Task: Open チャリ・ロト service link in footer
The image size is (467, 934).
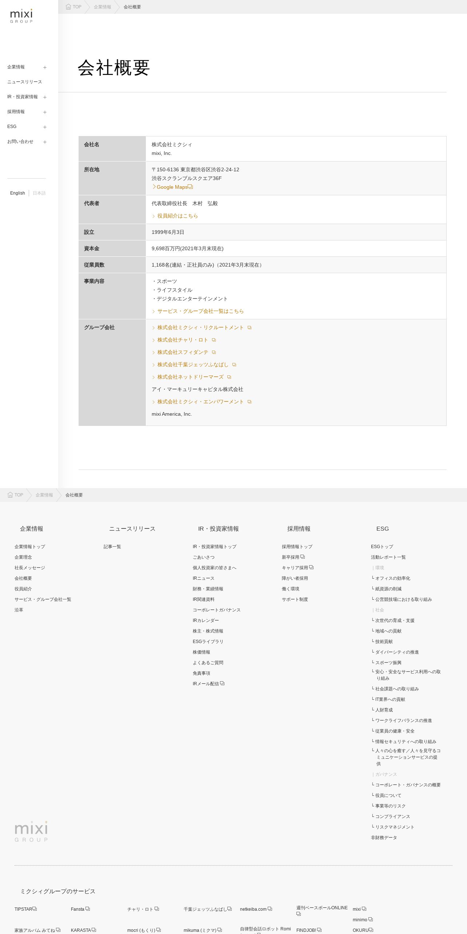Action: [x=143, y=909]
